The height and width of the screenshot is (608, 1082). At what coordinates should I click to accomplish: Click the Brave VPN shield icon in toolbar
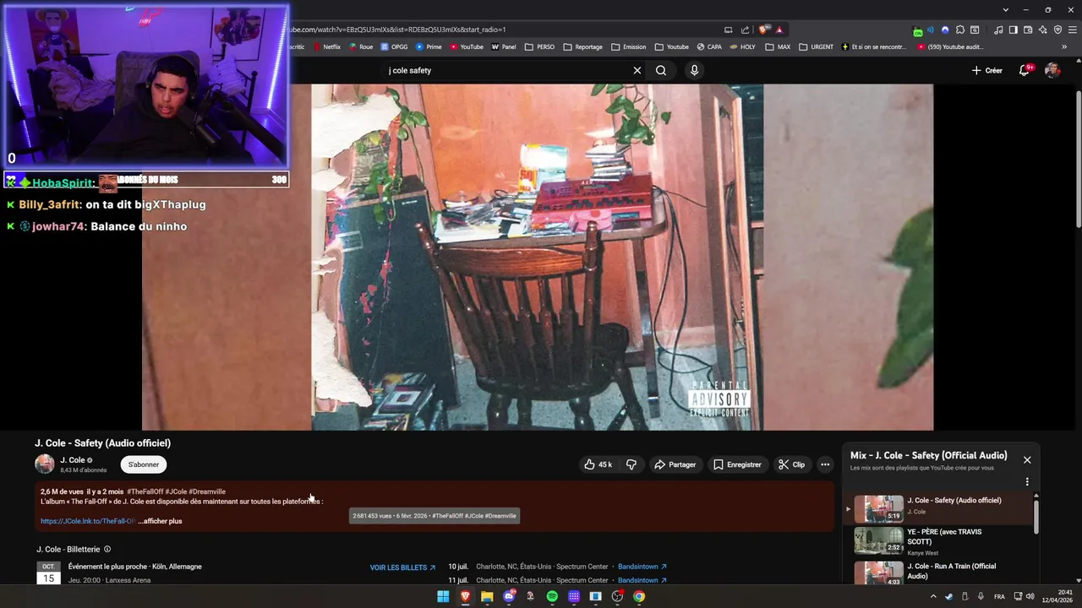pos(1057,30)
